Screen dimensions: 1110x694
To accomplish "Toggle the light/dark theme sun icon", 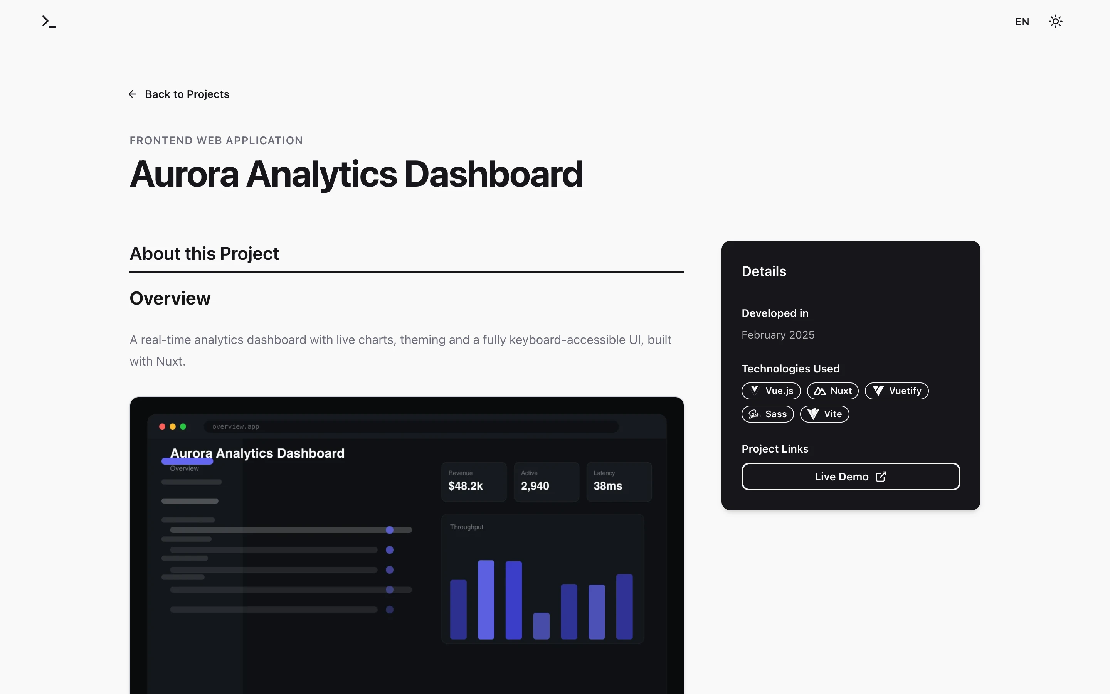I will click(x=1055, y=22).
